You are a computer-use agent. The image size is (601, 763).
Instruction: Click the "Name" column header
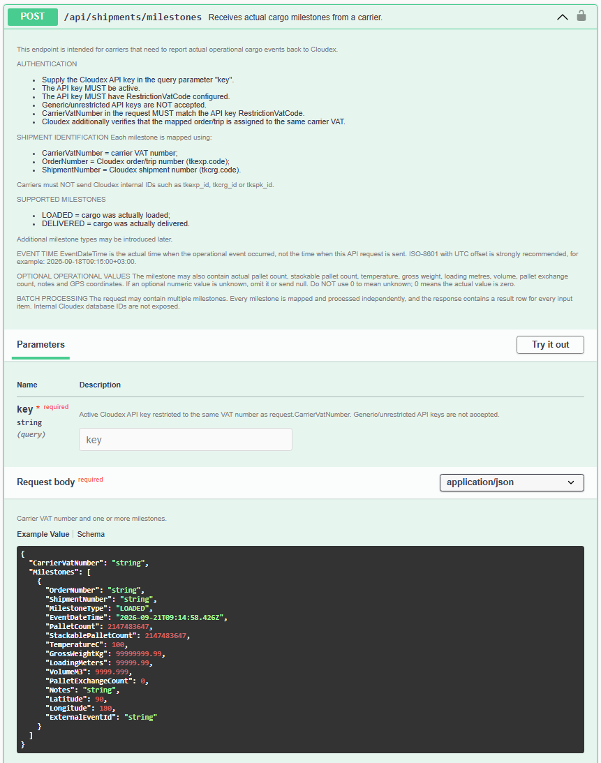pos(27,385)
